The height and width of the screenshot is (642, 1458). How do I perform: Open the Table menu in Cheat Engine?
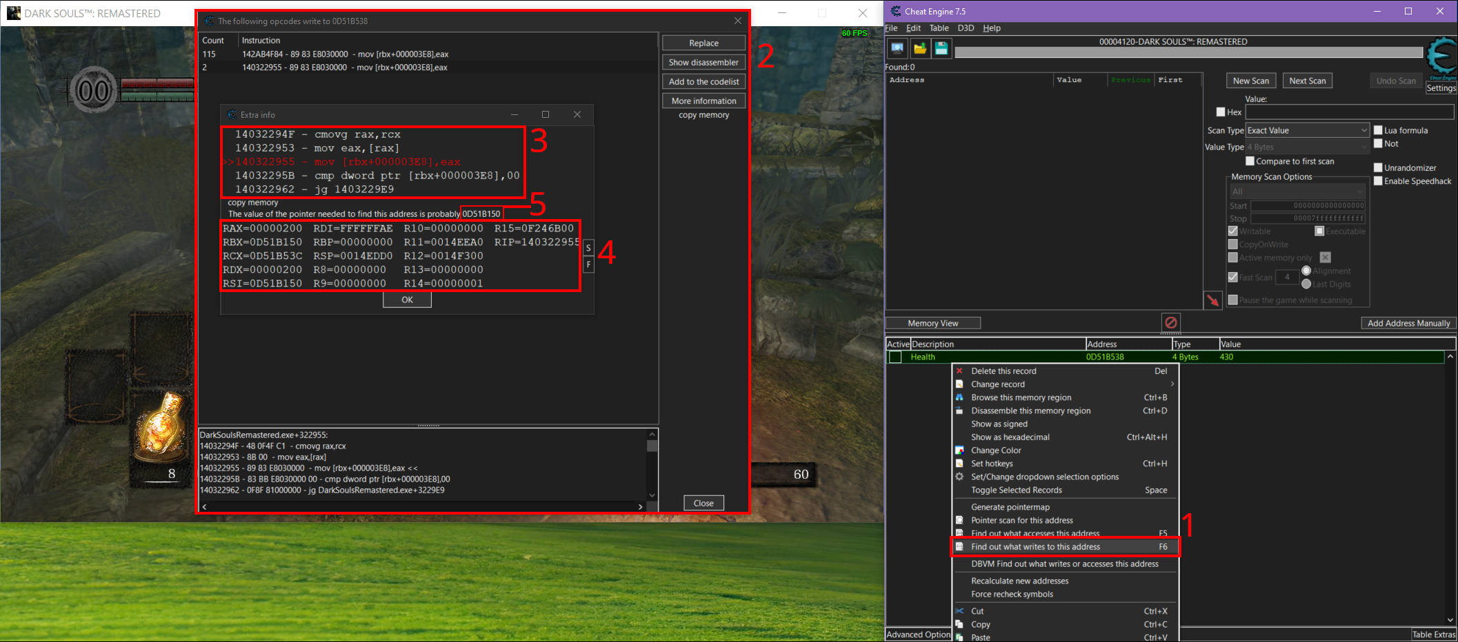(x=939, y=28)
